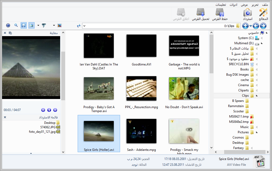Open the thumbnail view mode dropdown arrow
Viewport: 272px width, 171px height.
coord(54,25)
